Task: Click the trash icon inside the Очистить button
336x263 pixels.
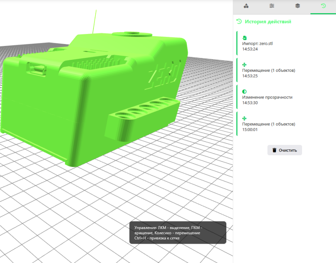Action: pos(275,150)
